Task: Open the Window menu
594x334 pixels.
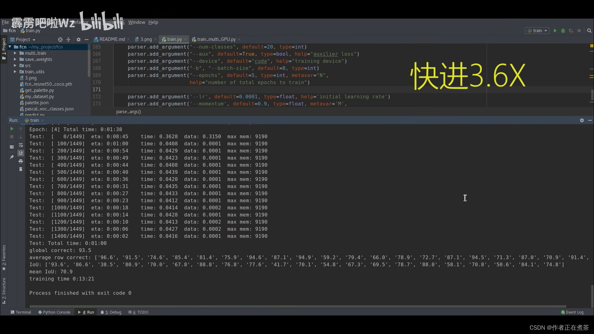Action: tap(136, 22)
